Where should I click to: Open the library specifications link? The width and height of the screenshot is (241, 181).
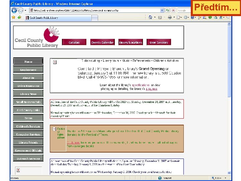click(x=141, y=85)
